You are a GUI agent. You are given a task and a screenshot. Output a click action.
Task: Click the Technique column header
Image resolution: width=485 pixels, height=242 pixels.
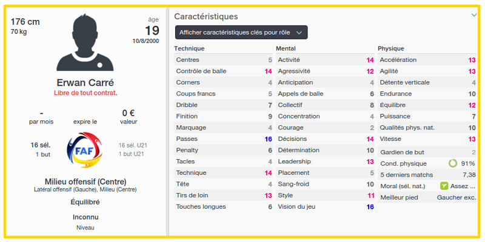(x=189, y=48)
